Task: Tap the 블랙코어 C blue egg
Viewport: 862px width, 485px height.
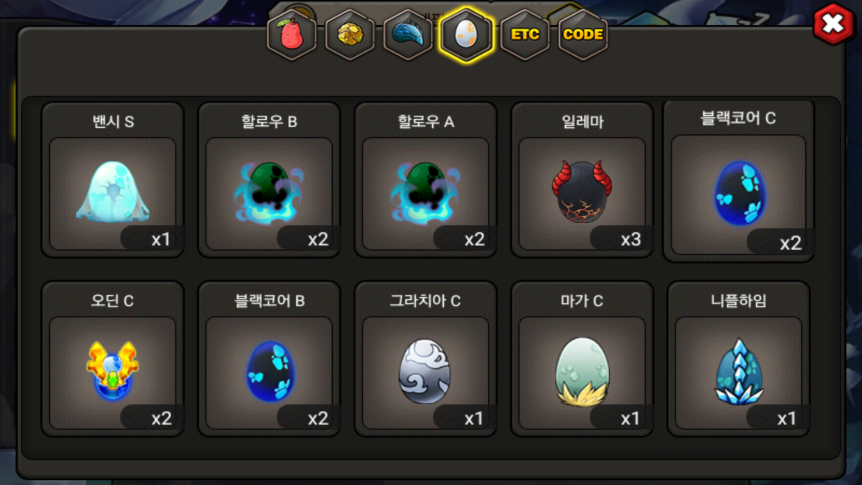Action: pyautogui.click(x=739, y=181)
